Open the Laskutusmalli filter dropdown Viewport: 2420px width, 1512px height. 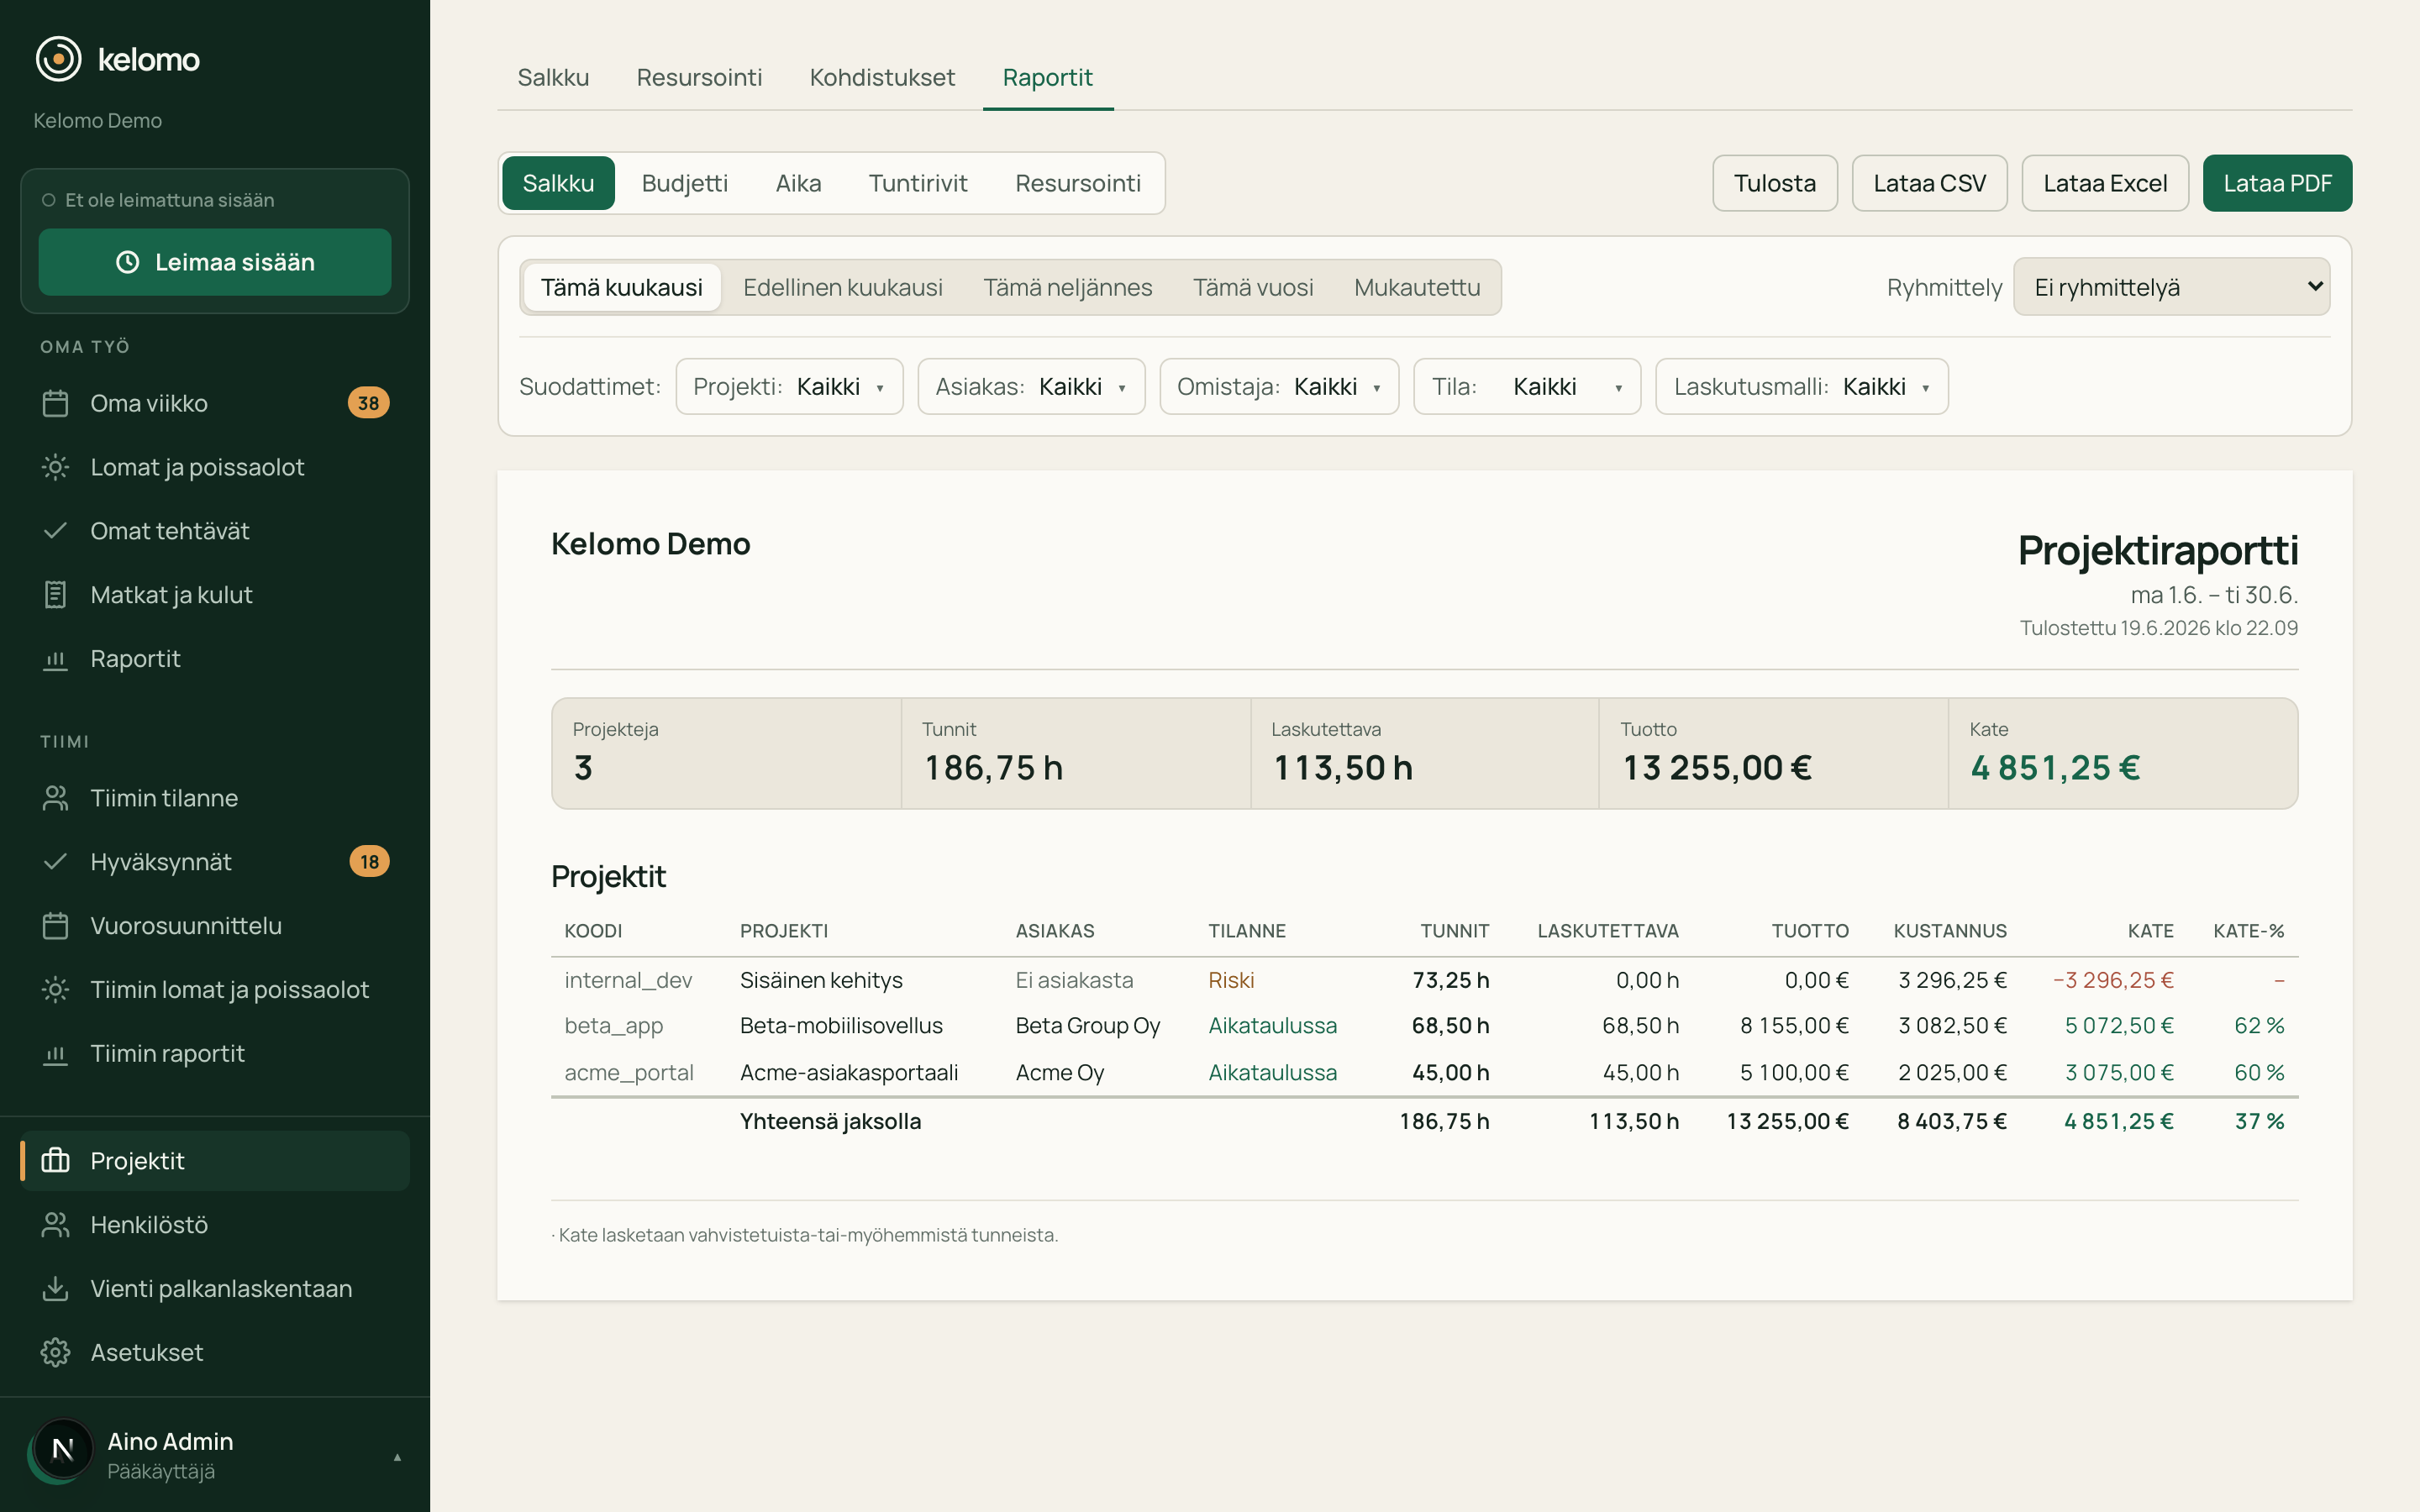(1801, 386)
